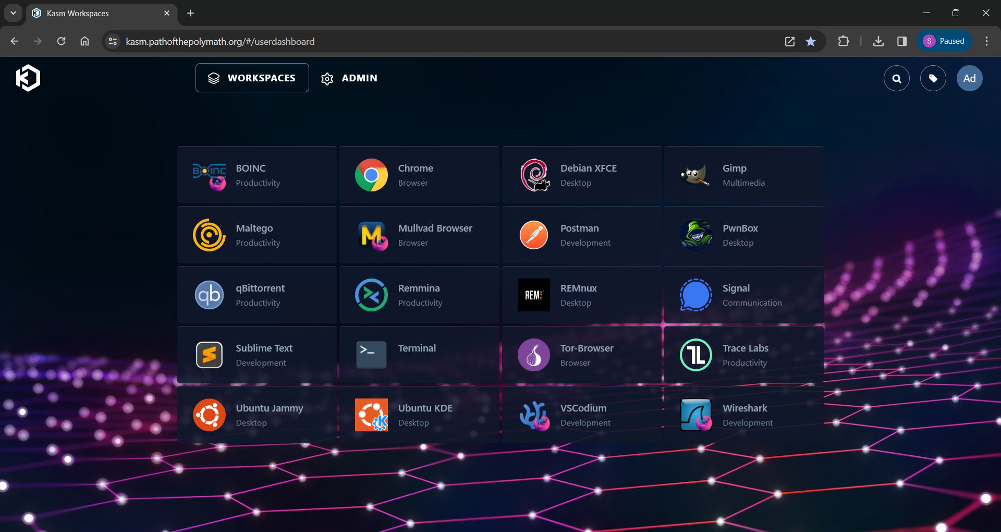Click the Debian XFCE title text

click(x=589, y=168)
